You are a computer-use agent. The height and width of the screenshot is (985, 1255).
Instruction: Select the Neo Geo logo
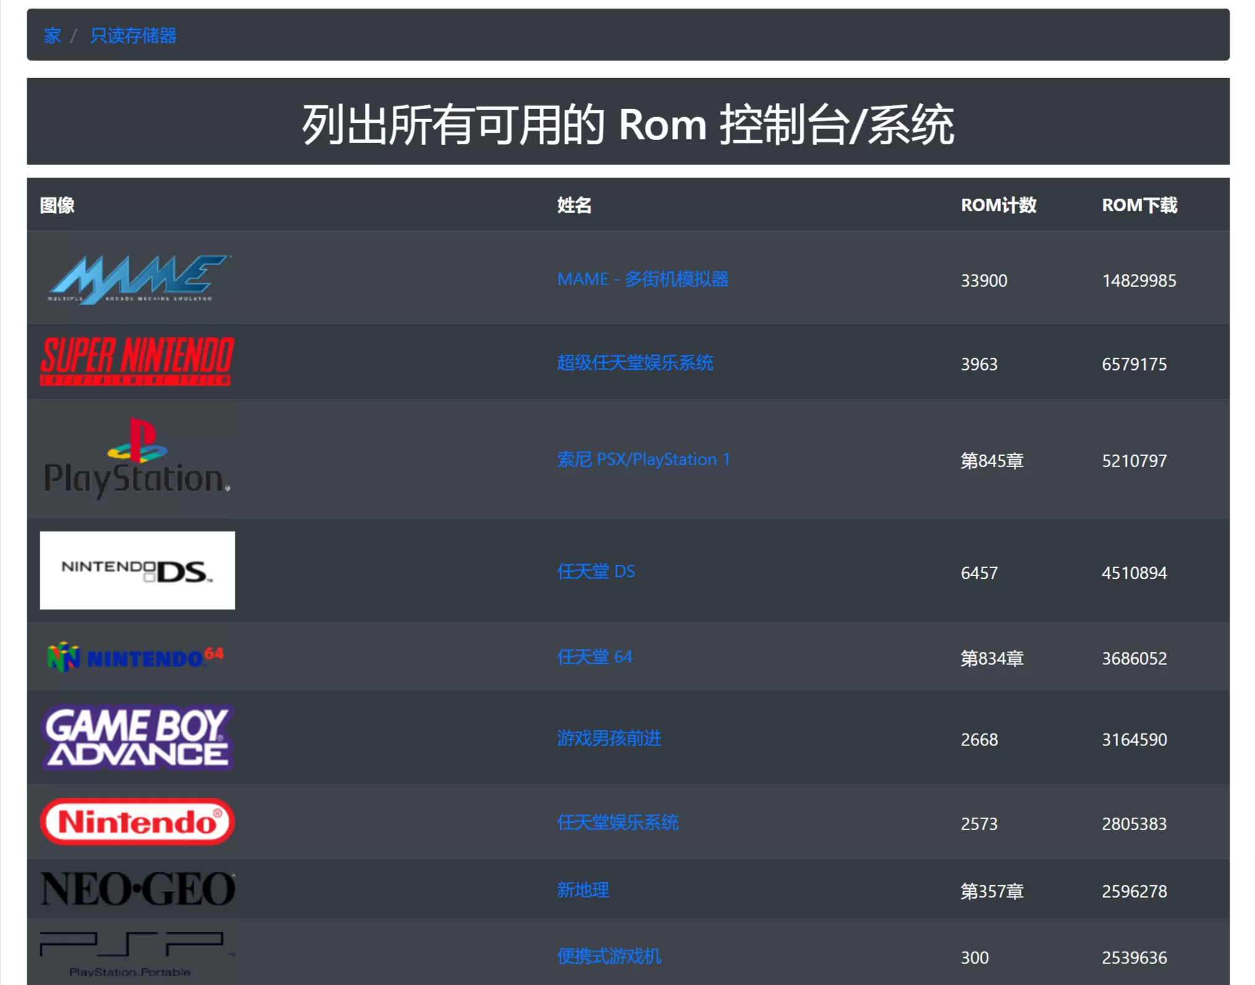[x=137, y=889]
